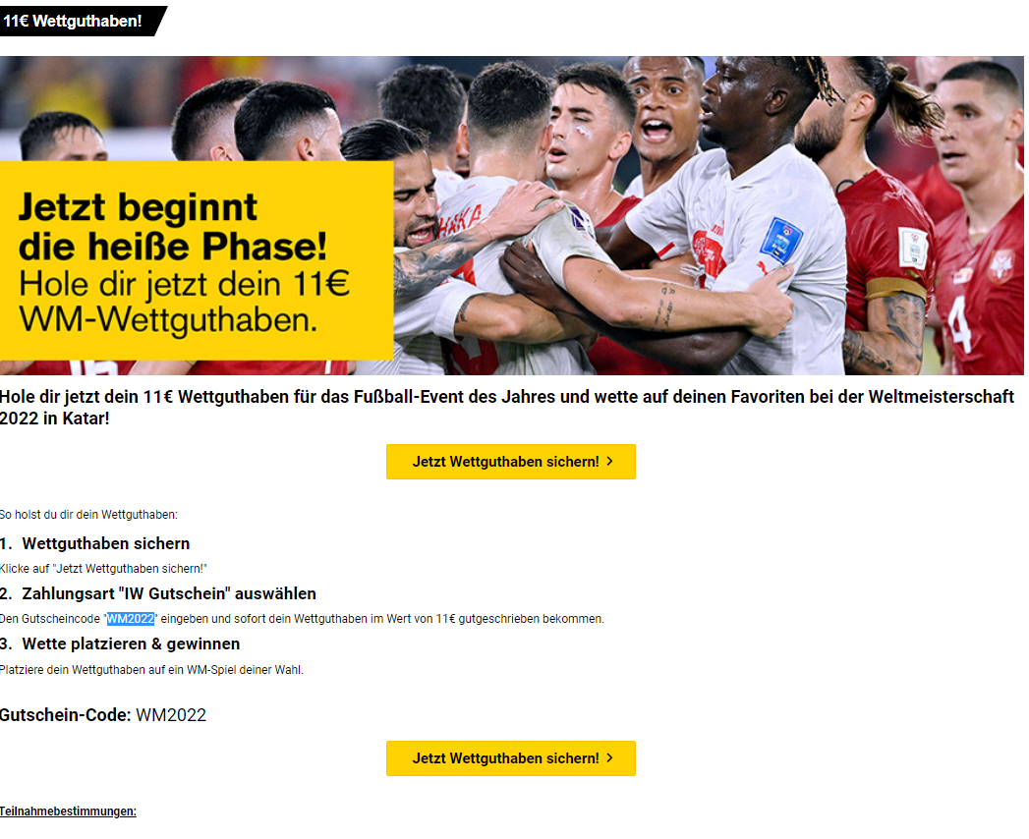Click the blue badge on the white jersey
Viewport: 1029px width, 839px height.
coord(781,240)
